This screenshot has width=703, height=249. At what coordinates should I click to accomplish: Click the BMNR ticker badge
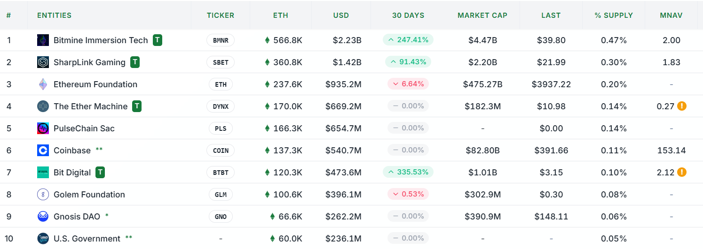click(221, 40)
